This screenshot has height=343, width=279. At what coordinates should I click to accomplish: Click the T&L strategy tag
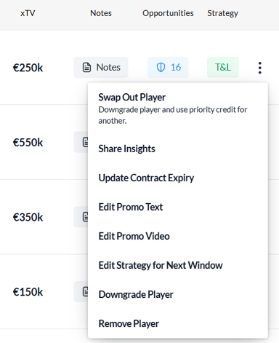pos(223,68)
